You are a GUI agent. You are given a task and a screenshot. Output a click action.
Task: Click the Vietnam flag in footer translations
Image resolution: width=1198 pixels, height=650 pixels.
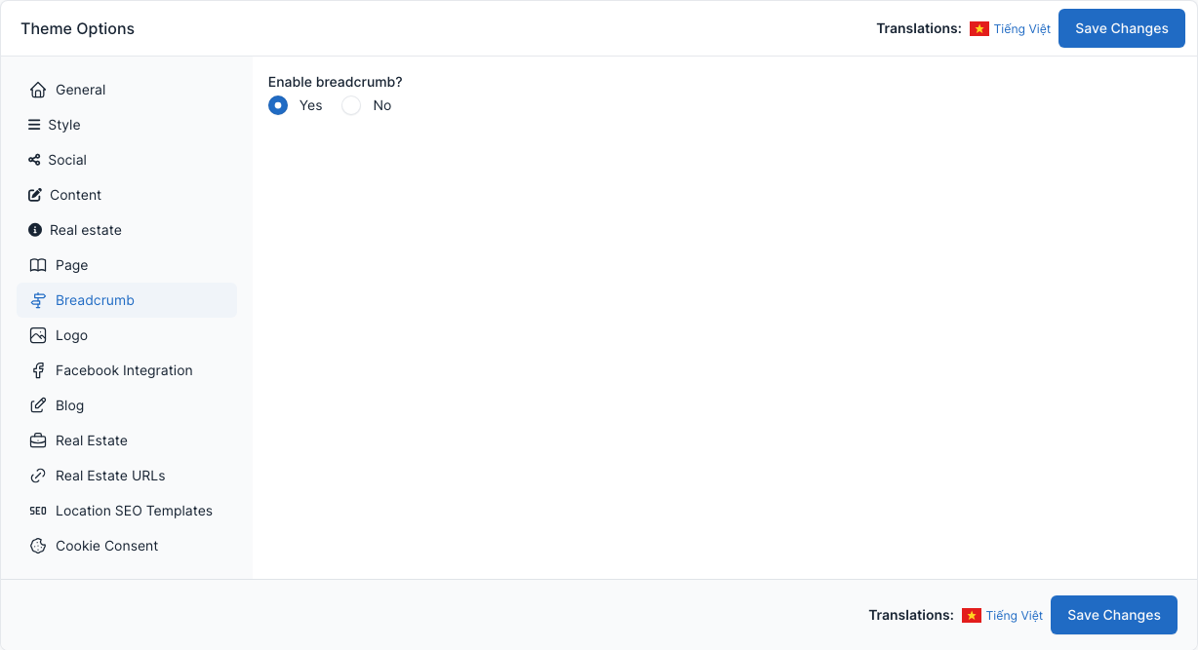pos(972,616)
